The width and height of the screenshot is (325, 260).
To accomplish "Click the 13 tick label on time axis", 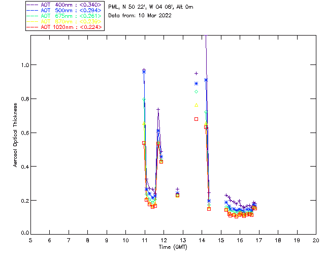I will 183,240.
